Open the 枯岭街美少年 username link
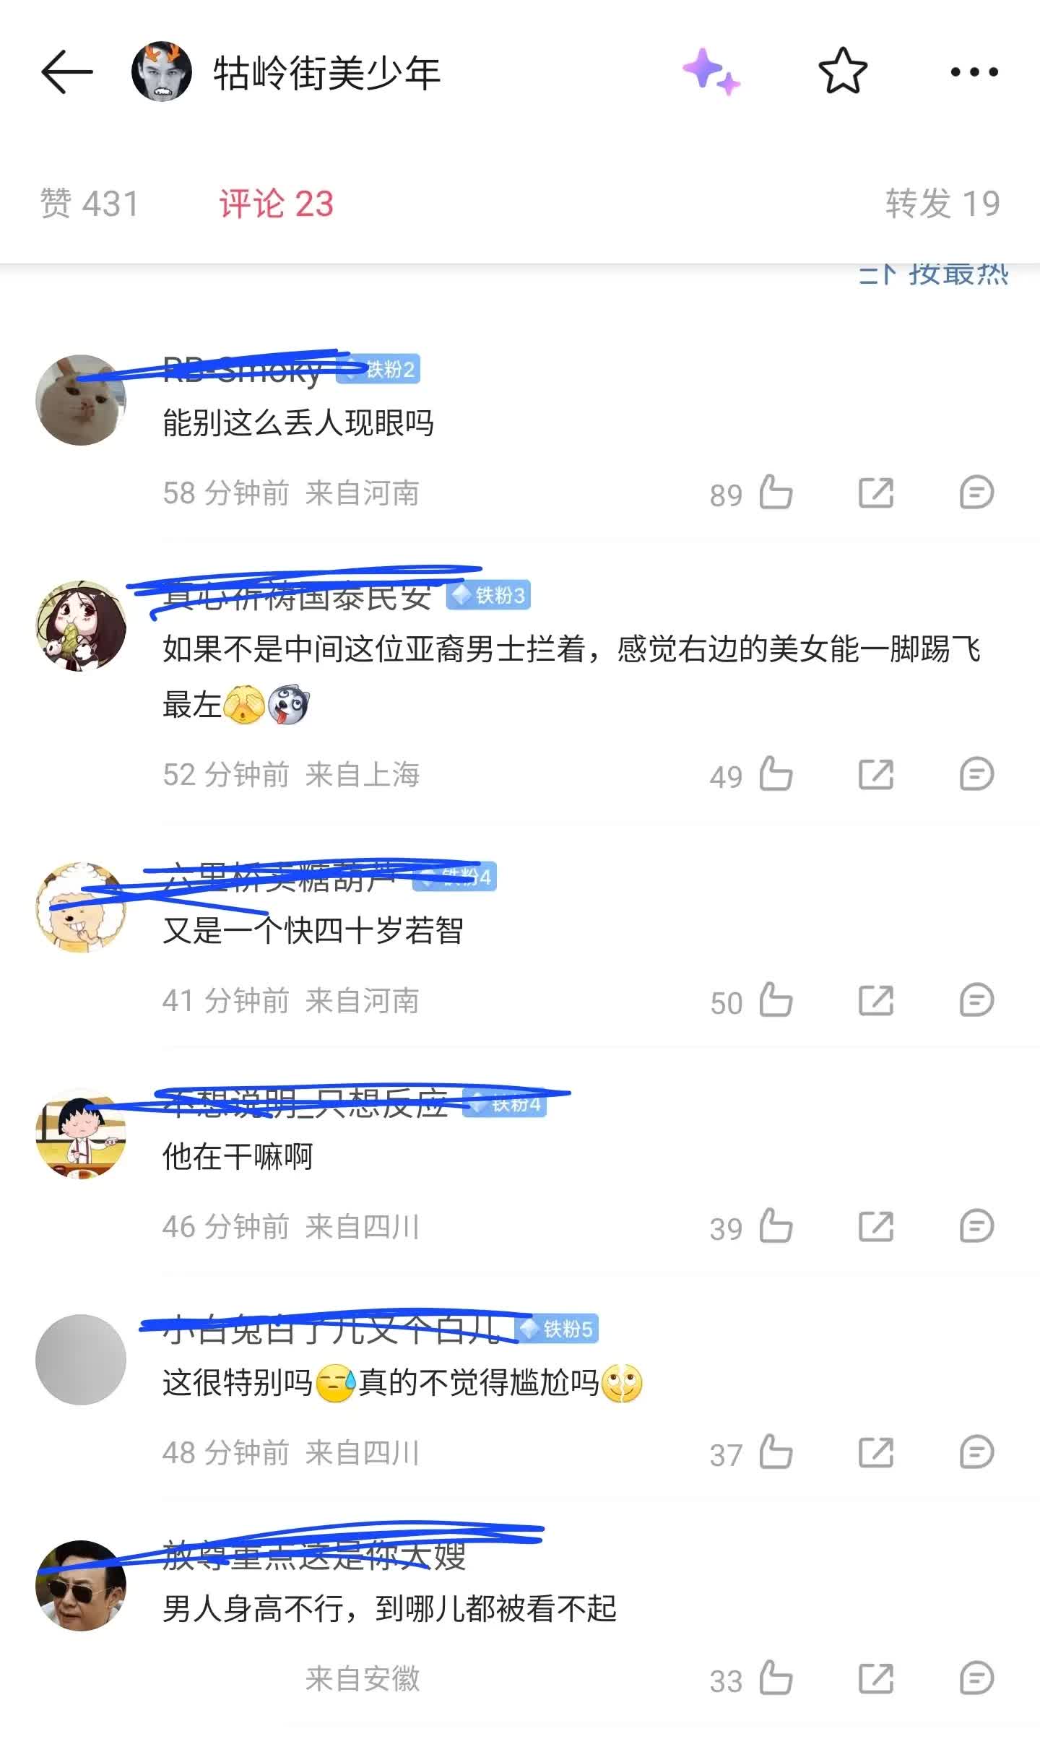The height and width of the screenshot is (1744, 1040). (x=326, y=73)
